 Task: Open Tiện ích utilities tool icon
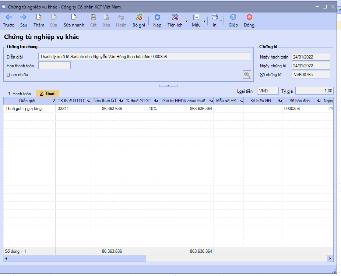(175, 17)
